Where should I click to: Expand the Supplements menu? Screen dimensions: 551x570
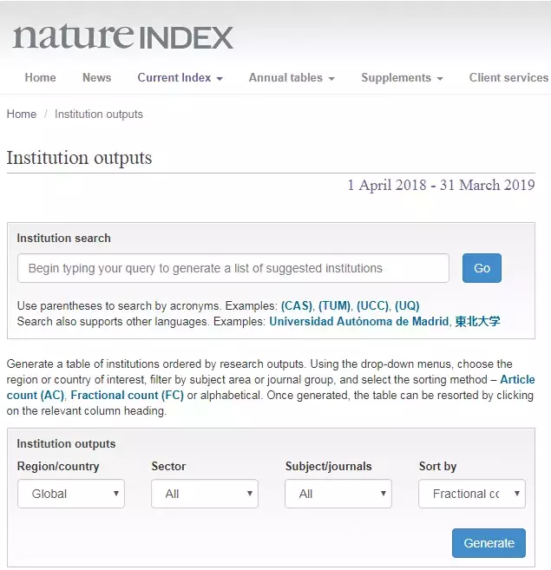tap(402, 77)
